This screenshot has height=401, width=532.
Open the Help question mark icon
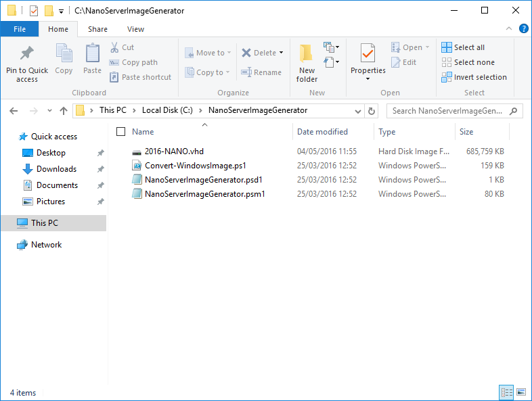point(523,29)
